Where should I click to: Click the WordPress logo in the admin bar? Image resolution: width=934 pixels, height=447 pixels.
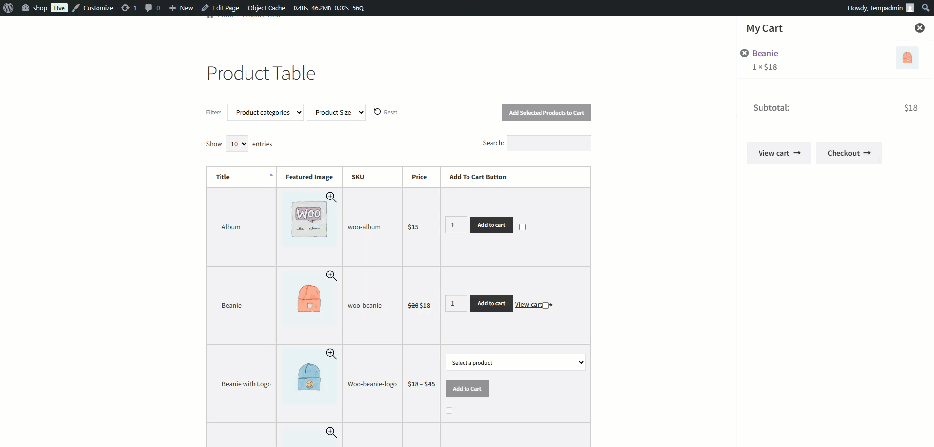7,8
